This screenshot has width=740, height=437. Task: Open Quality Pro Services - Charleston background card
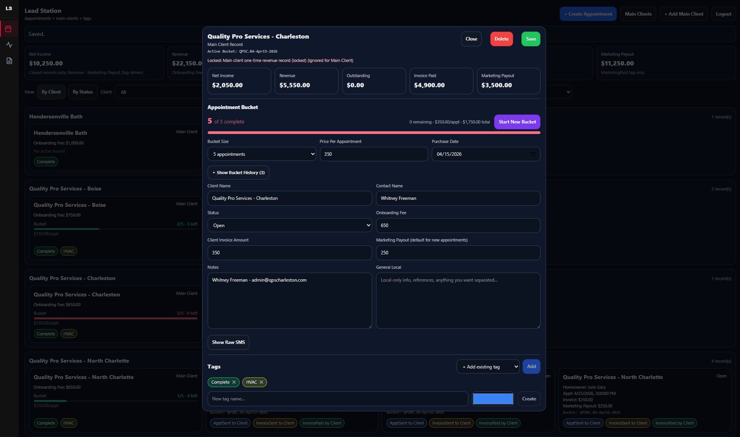point(116,314)
